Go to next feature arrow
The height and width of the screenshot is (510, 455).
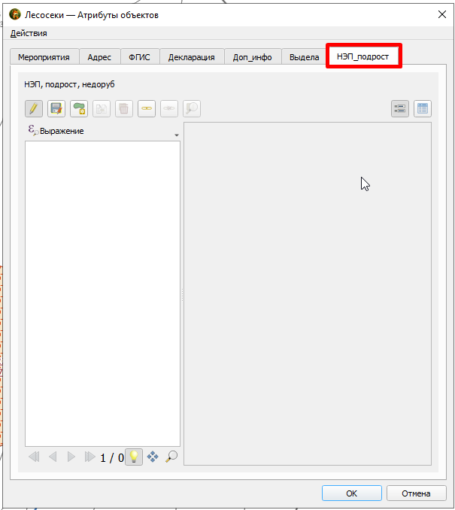point(71,457)
